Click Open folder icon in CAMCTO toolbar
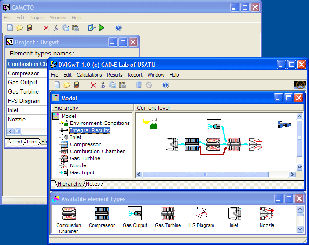 (x=20, y=28)
